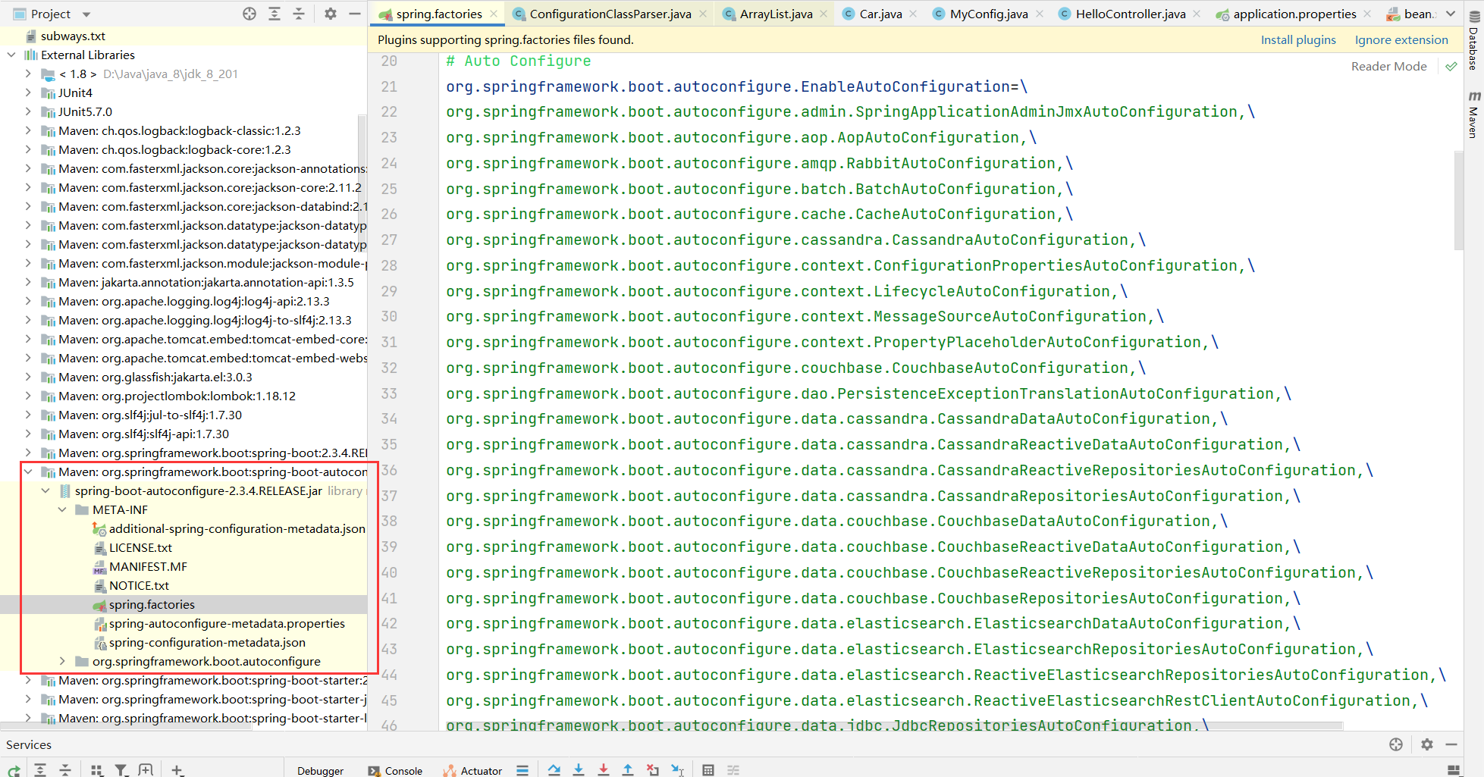Collapse the META-INF folder

coord(62,509)
